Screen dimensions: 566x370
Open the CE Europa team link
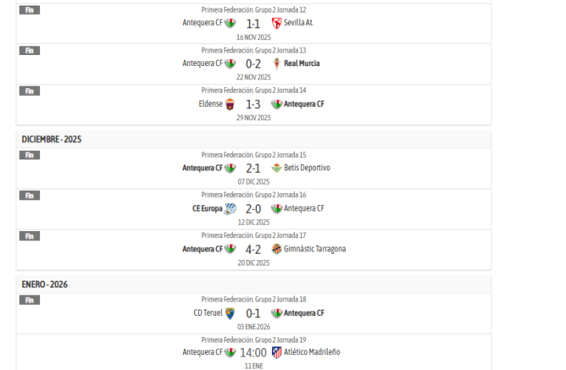(x=208, y=209)
